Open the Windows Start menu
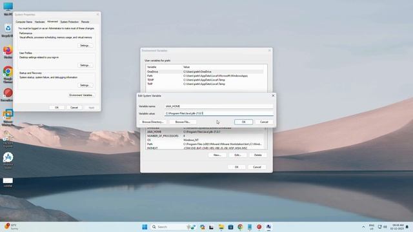413x232 pixels. pos(145,227)
